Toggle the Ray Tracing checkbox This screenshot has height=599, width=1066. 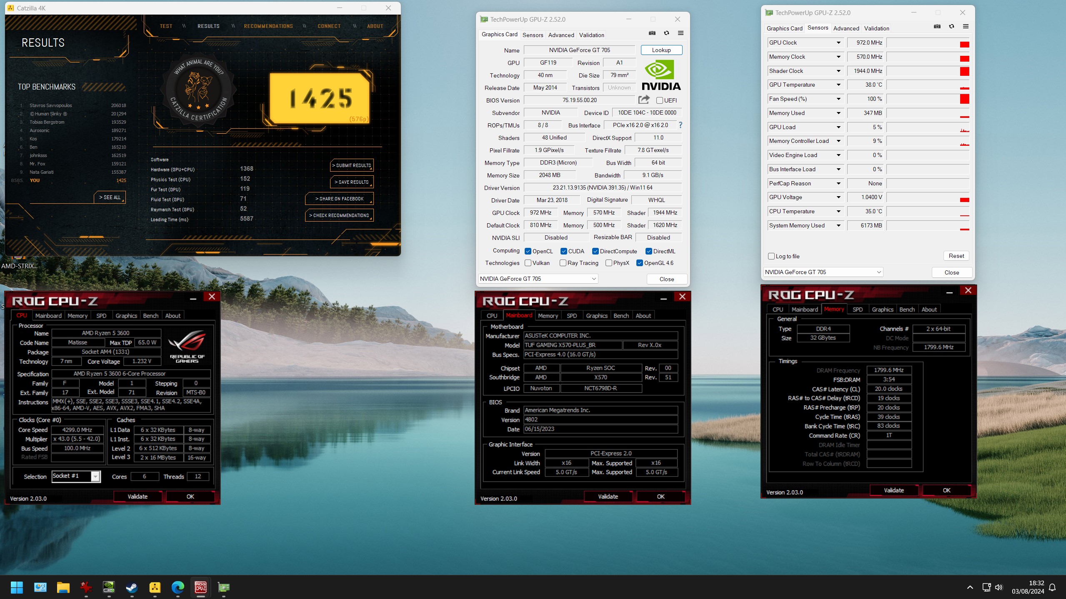563,263
